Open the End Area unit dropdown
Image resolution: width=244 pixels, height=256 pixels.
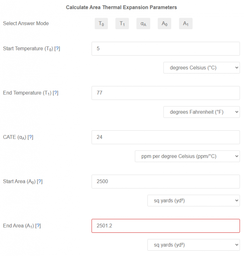(x=193, y=245)
